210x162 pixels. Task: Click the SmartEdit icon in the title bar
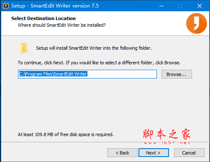pyautogui.click(x=6, y=6)
